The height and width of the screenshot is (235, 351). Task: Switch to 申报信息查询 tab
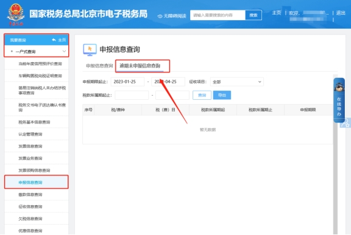(x=99, y=66)
